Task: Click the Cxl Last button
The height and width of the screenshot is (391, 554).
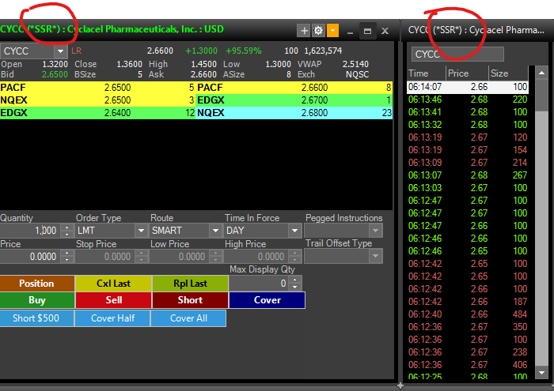Action: click(113, 284)
